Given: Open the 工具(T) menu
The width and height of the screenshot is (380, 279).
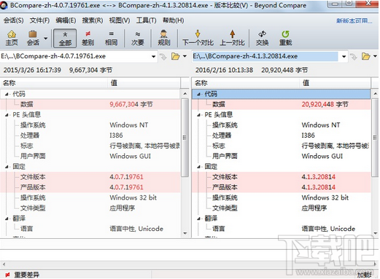Looking at the screenshot, I should coord(146,20).
